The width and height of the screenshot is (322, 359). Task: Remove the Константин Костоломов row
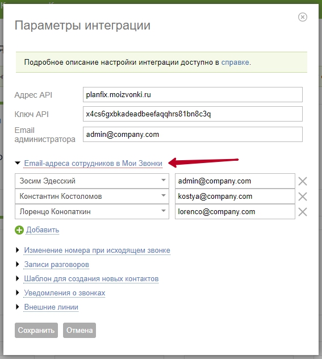[x=303, y=197]
